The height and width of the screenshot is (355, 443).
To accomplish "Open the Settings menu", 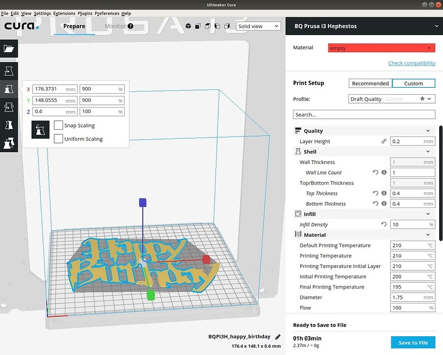I will (x=43, y=13).
